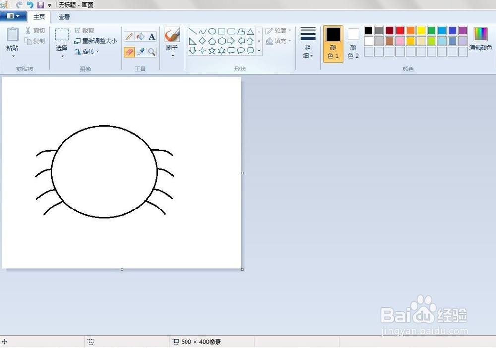Viewport: 496px width, 348px height.
Task: Select the Eraser tool
Action: (129, 52)
